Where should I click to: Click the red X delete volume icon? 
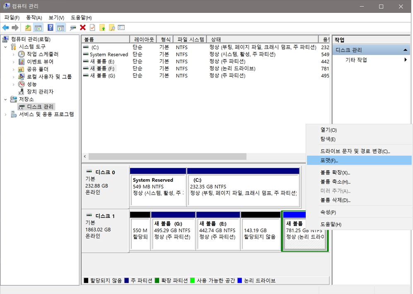pyautogui.click(x=83, y=27)
